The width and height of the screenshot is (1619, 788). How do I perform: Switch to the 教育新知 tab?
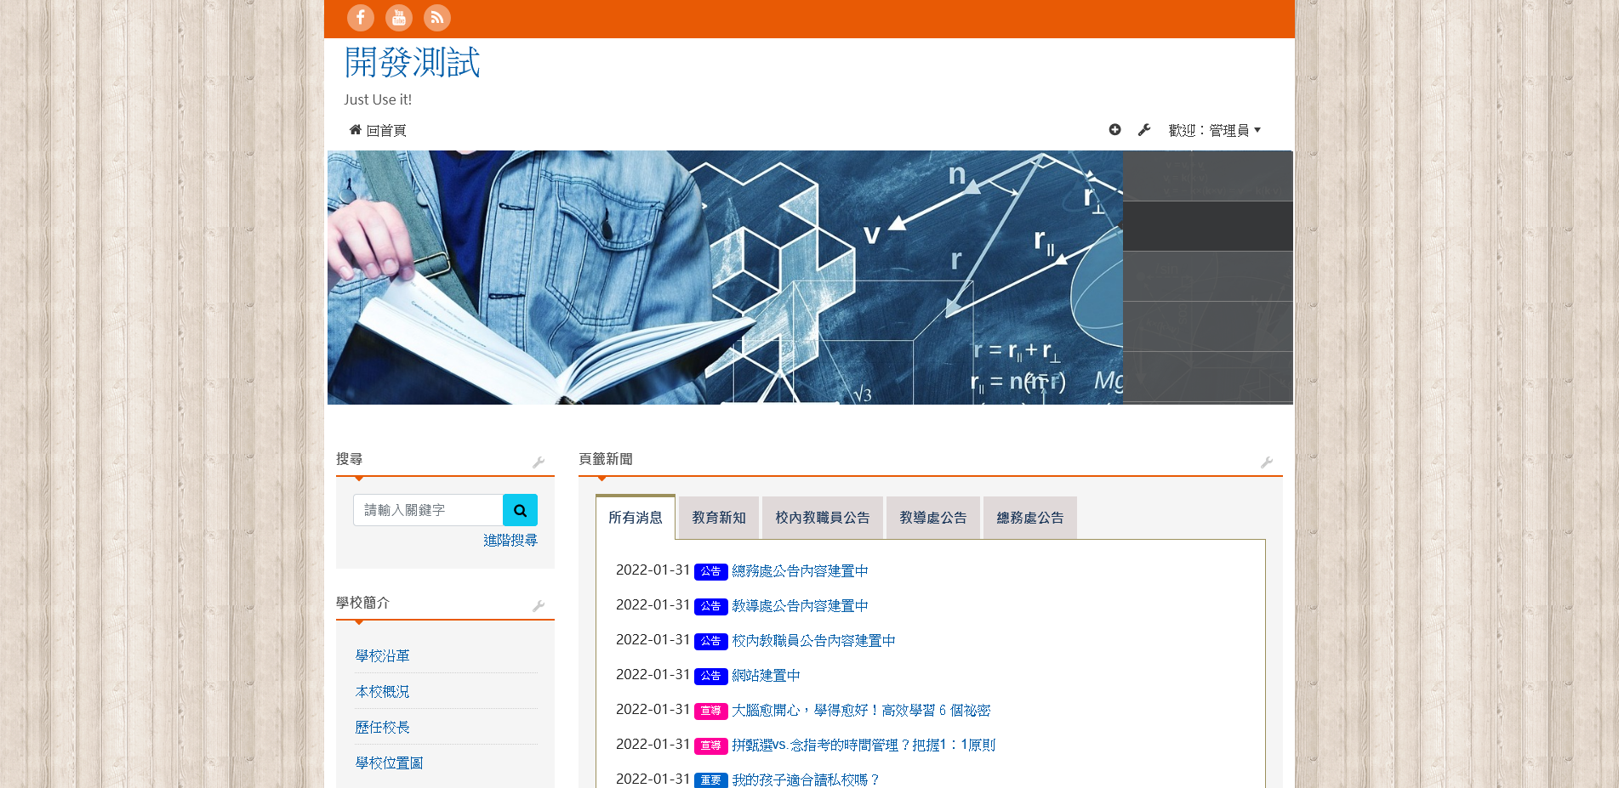[718, 518]
